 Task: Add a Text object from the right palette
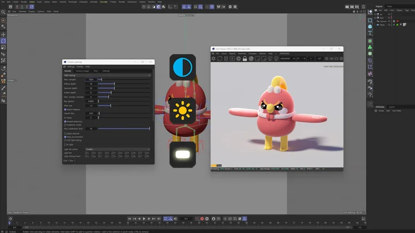point(370,33)
